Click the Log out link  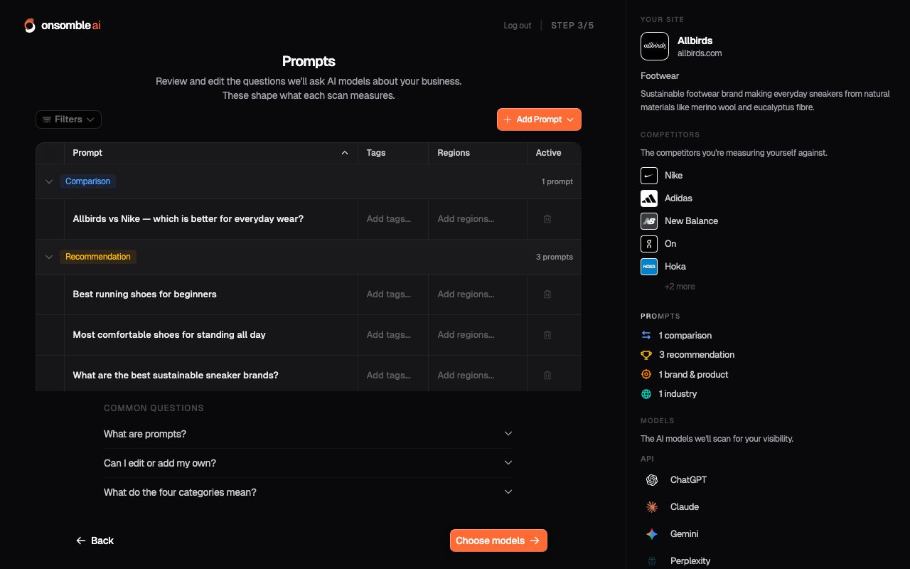tap(518, 26)
